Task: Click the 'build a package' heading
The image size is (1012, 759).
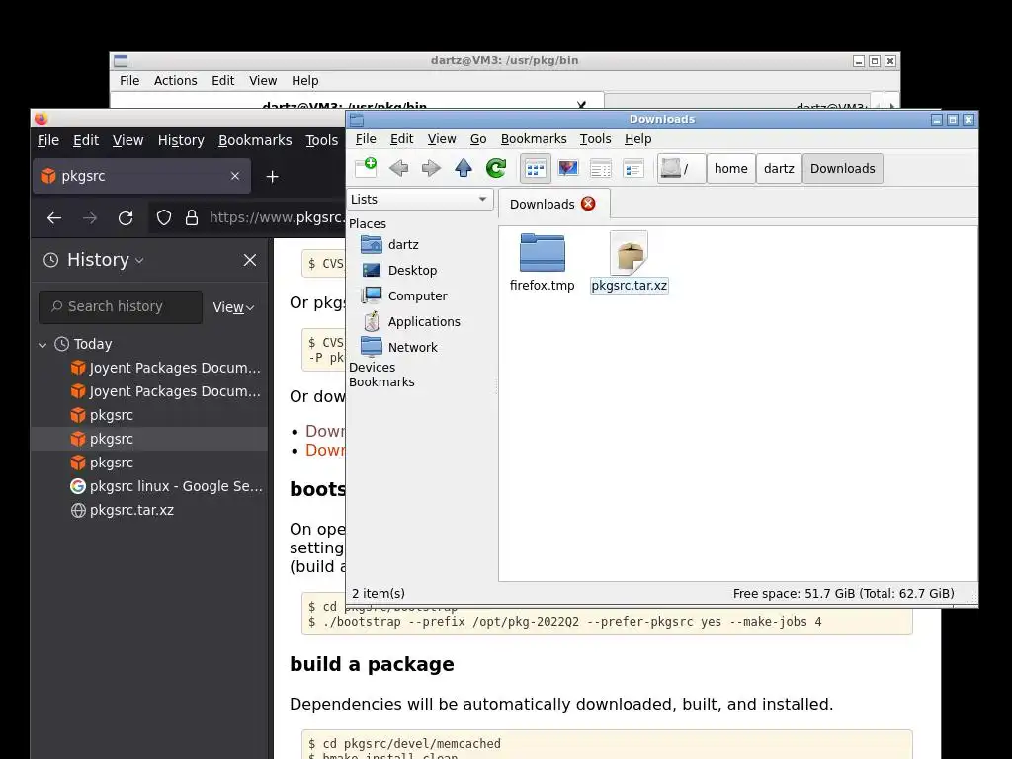Action: pos(372,665)
